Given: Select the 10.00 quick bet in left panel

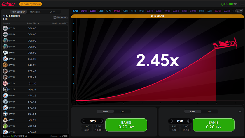Looking at the screenshot, I should [99, 130].
